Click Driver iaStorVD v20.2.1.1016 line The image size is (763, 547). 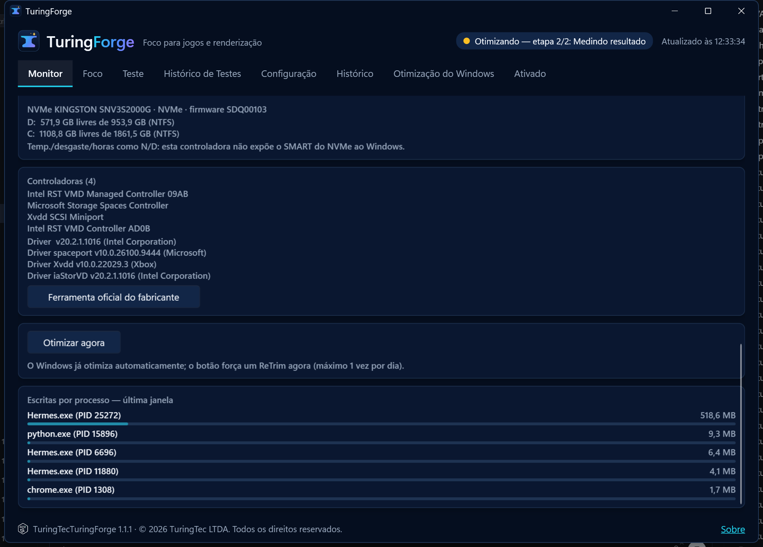tap(119, 276)
